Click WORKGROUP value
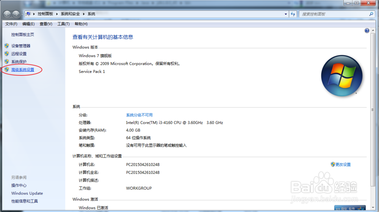Viewport: 379px width, 212px height. (139, 188)
